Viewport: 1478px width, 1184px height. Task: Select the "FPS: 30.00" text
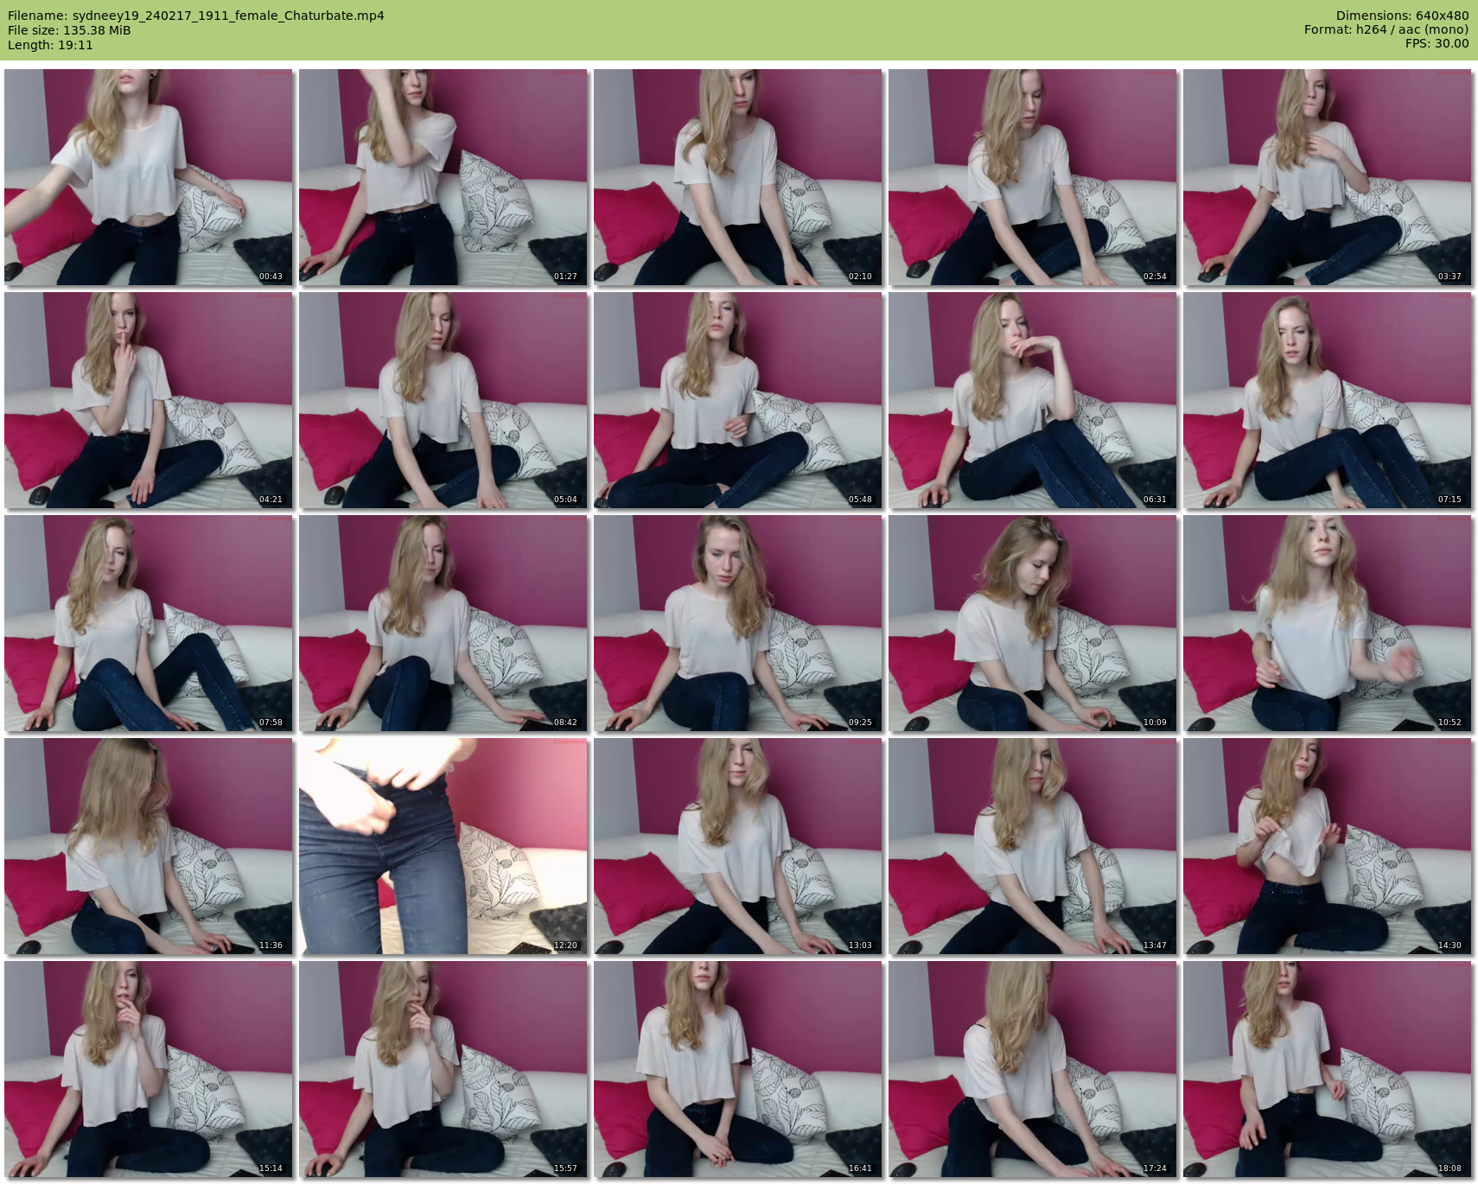pyautogui.click(x=1437, y=43)
